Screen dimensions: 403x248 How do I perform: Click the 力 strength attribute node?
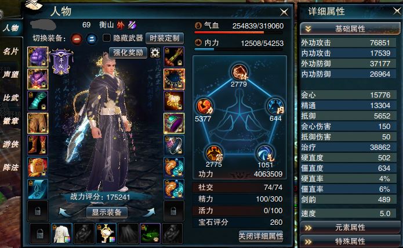(204, 106)
